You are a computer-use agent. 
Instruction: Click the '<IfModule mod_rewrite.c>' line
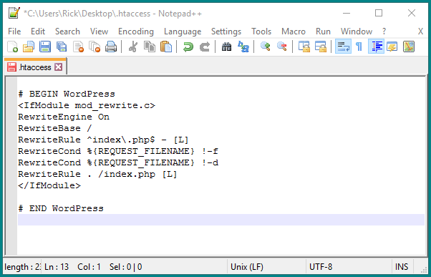pyautogui.click(x=87, y=105)
